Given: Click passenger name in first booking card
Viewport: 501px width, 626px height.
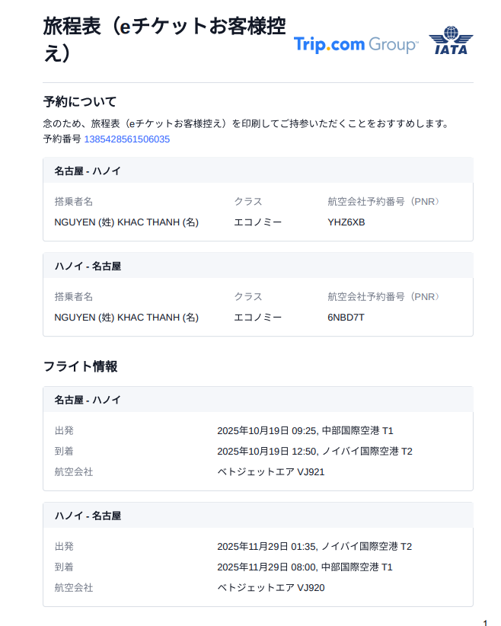Looking at the screenshot, I should point(126,222).
